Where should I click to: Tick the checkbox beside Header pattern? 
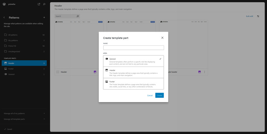(x=58, y=72)
